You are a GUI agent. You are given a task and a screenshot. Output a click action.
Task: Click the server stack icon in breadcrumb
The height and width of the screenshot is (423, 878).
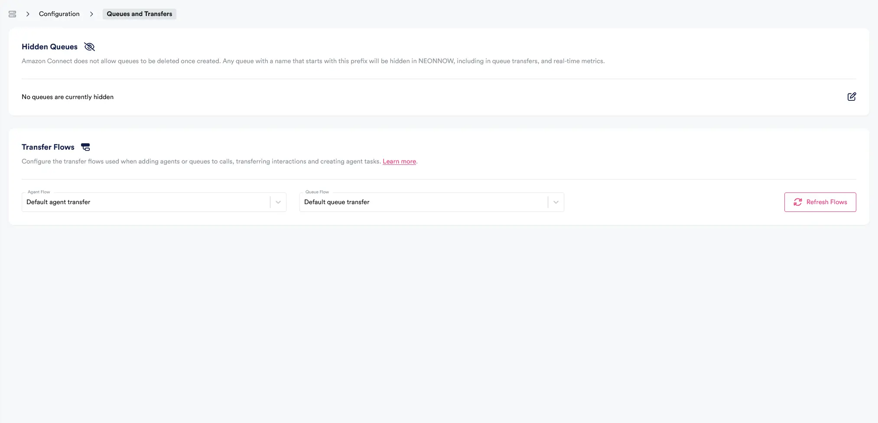point(13,14)
